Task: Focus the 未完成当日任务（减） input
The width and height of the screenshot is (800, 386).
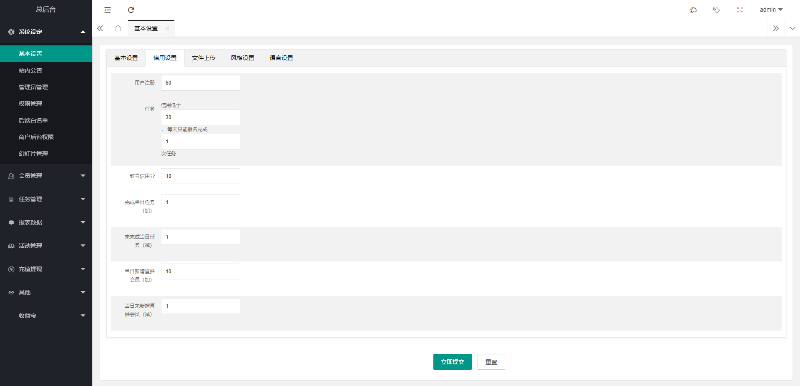Action: (201, 237)
